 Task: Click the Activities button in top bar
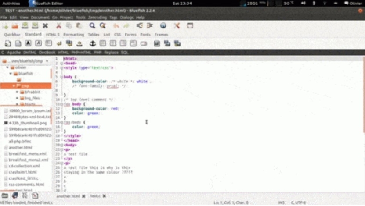pos(11,4)
